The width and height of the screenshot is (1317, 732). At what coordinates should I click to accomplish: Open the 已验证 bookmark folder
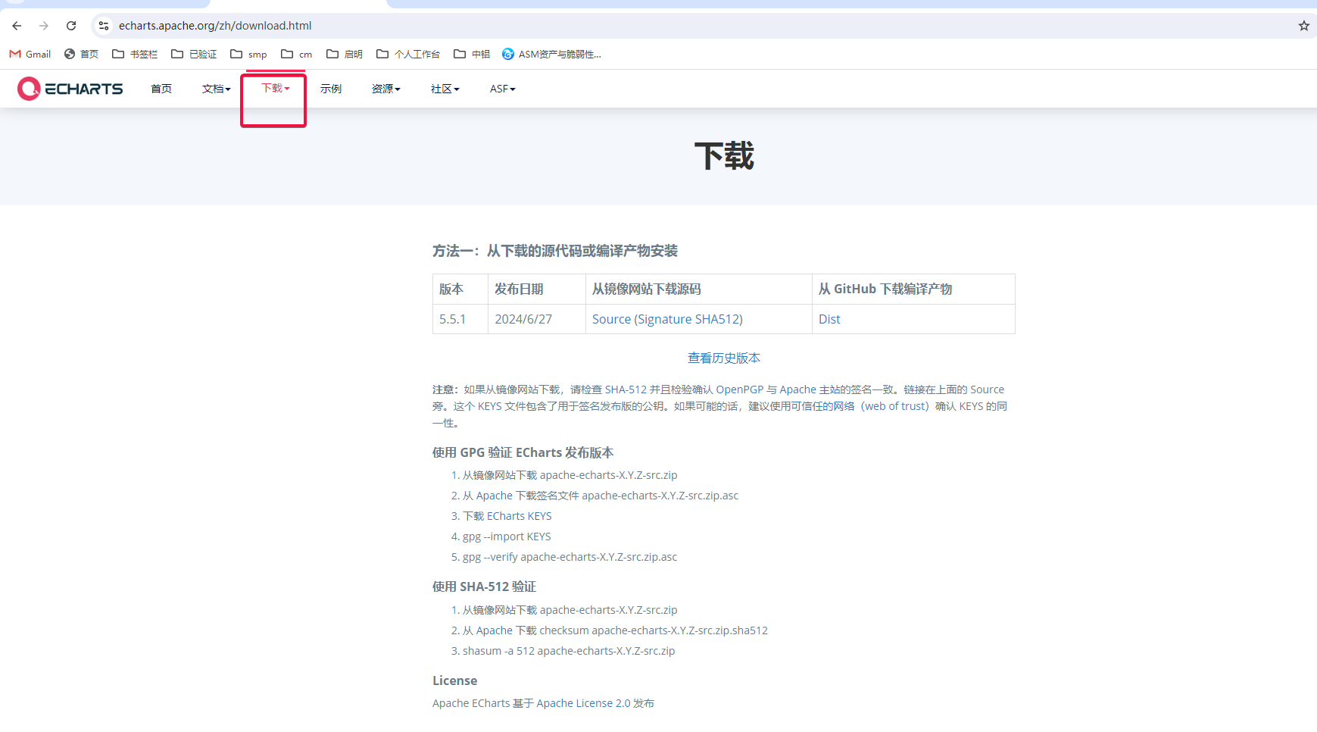click(x=194, y=54)
